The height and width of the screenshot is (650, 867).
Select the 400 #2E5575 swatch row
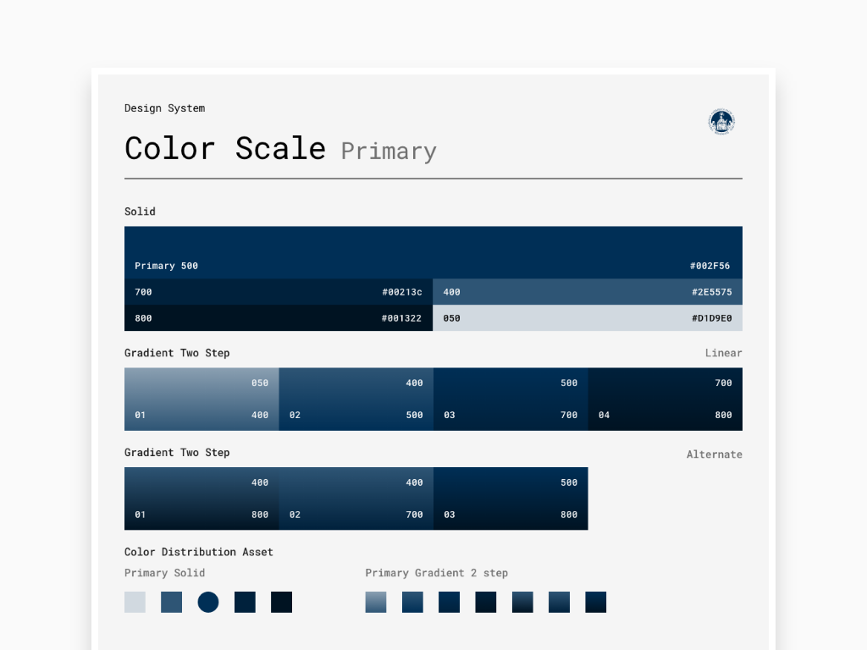(588, 292)
